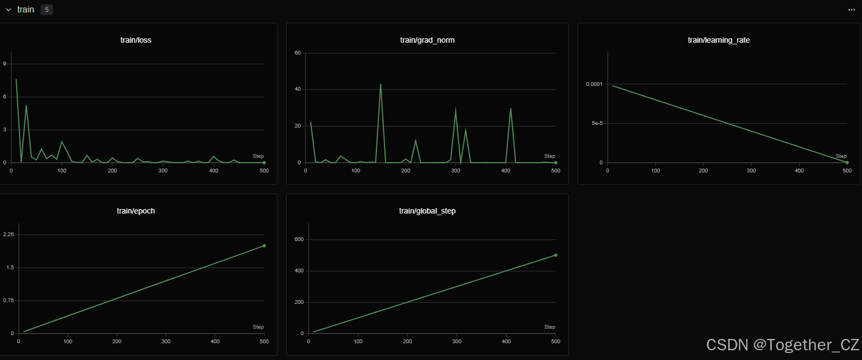Click the tallest grad_norm spike near step 150
The width and height of the screenshot is (862, 360).
click(381, 85)
